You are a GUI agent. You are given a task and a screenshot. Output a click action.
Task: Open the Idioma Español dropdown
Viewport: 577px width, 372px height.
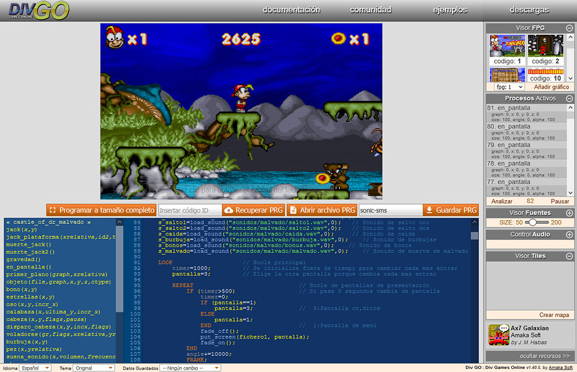coord(35,368)
